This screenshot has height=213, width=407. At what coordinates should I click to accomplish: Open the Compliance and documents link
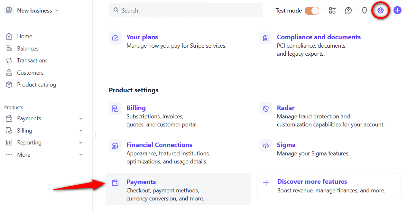[x=319, y=37]
